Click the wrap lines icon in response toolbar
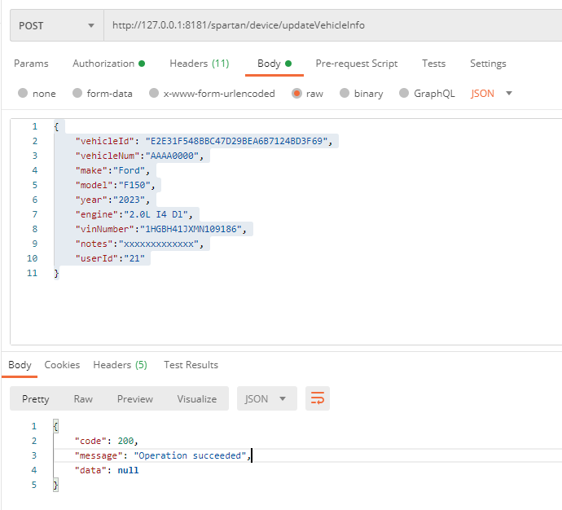This screenshot has width=562, height=510. point(318,398)
